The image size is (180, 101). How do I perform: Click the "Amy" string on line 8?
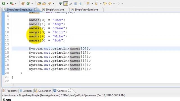58,24
